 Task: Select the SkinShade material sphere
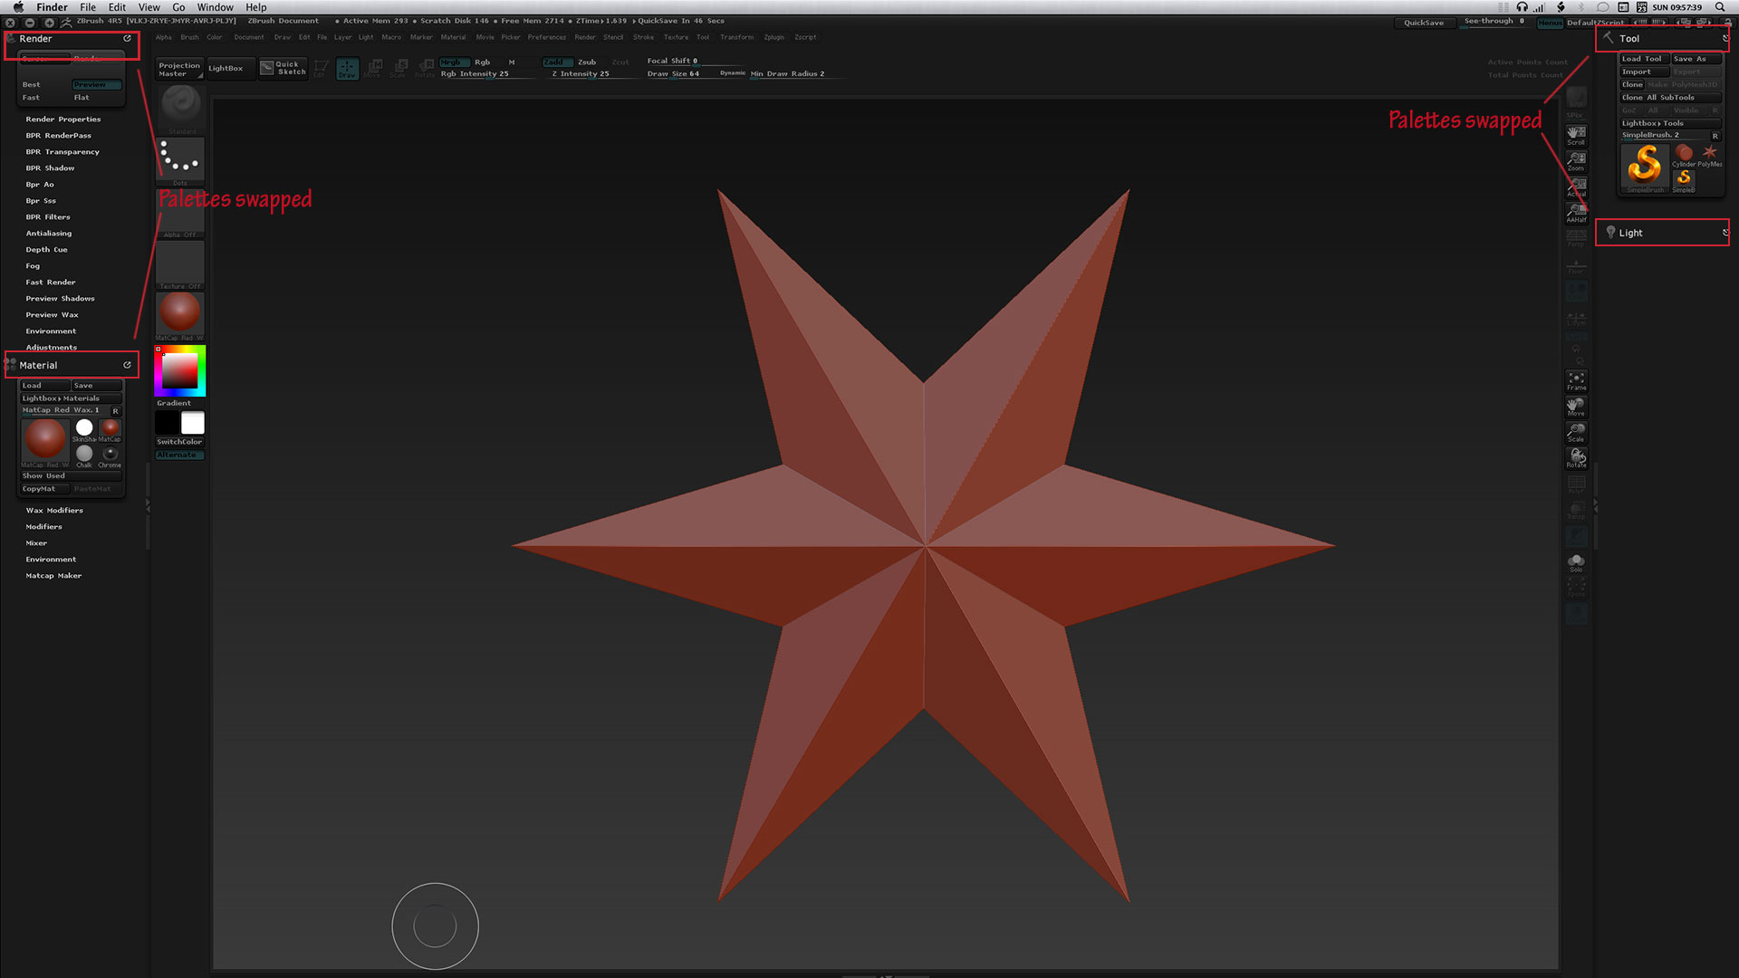(x=84, y=428)
